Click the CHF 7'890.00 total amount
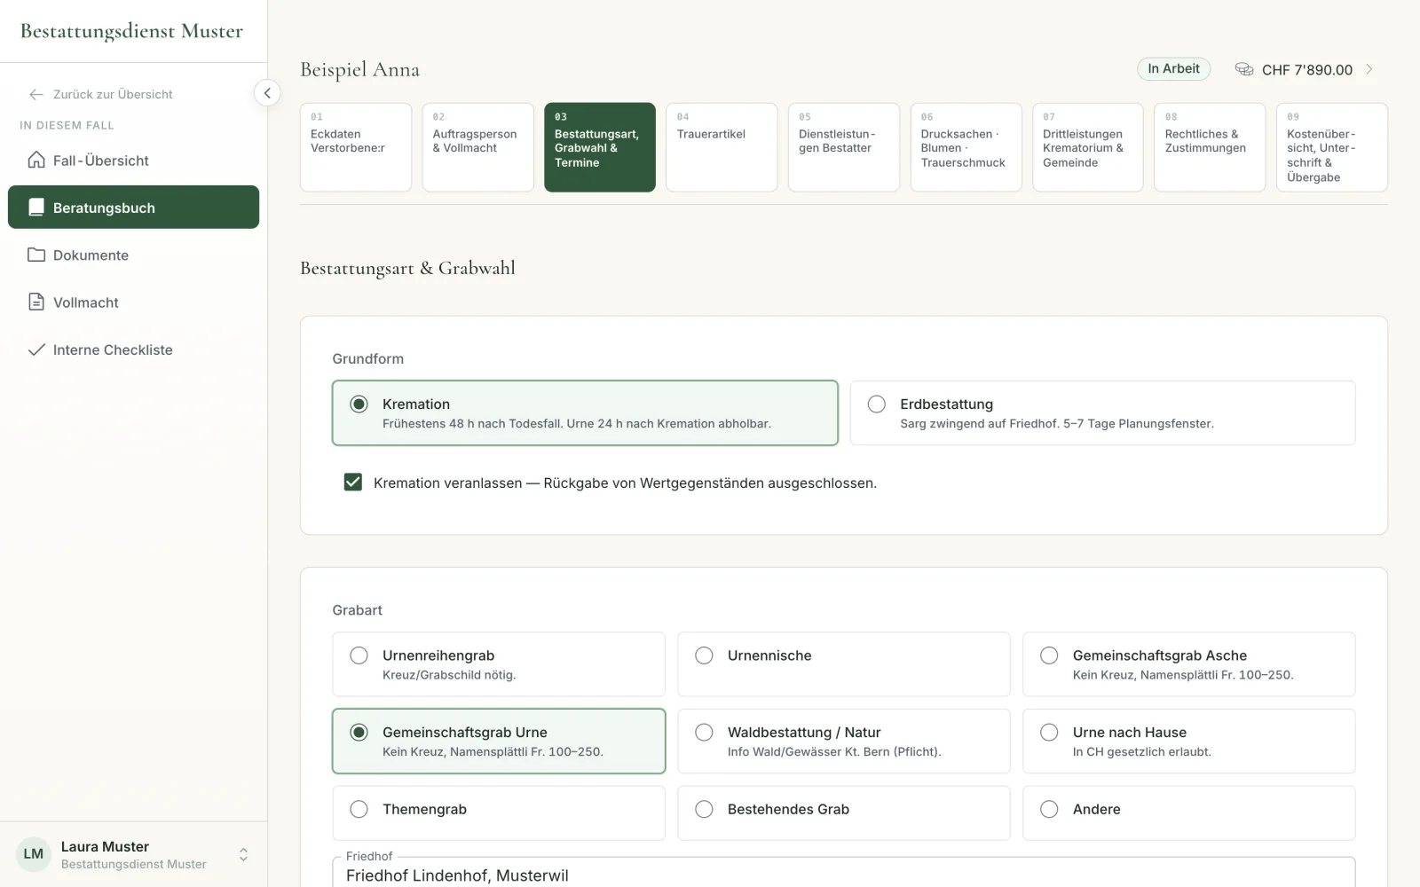Image resolution: width=1420 pixels, height=887 pixels. coord(1307,69)
